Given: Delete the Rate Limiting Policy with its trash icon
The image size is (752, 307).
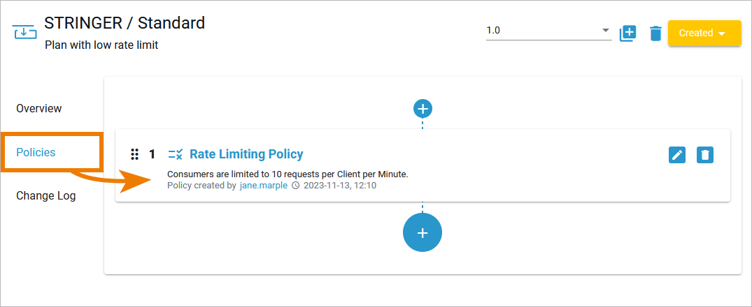Looking at the screenshot, I should [705, 155].
